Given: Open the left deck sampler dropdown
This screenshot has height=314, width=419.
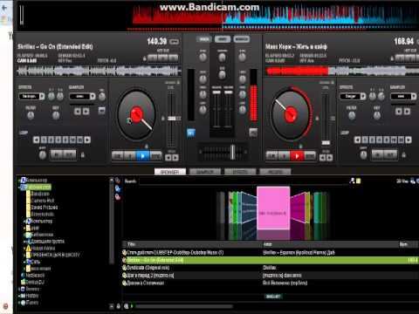Looking at the screenshot, I should [x=93, y=96].
